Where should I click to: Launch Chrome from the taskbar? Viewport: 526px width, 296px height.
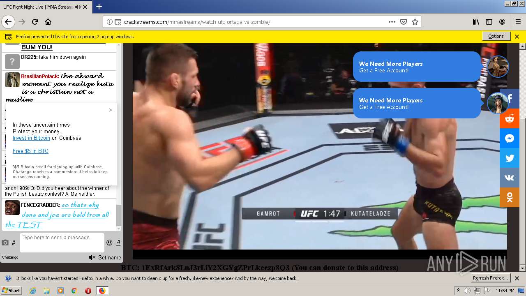74,291
